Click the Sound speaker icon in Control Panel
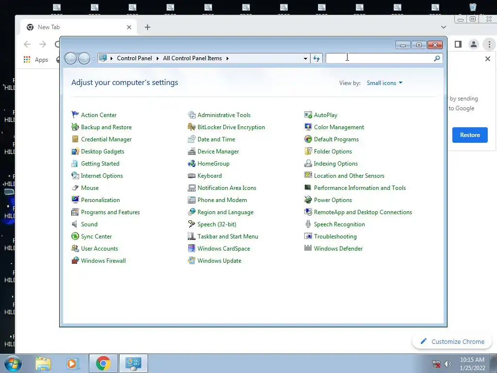 (74, 224)
